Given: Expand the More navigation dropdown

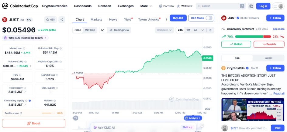Looking at the screenshot, I should pyautogui.click(x=146, y=6).
